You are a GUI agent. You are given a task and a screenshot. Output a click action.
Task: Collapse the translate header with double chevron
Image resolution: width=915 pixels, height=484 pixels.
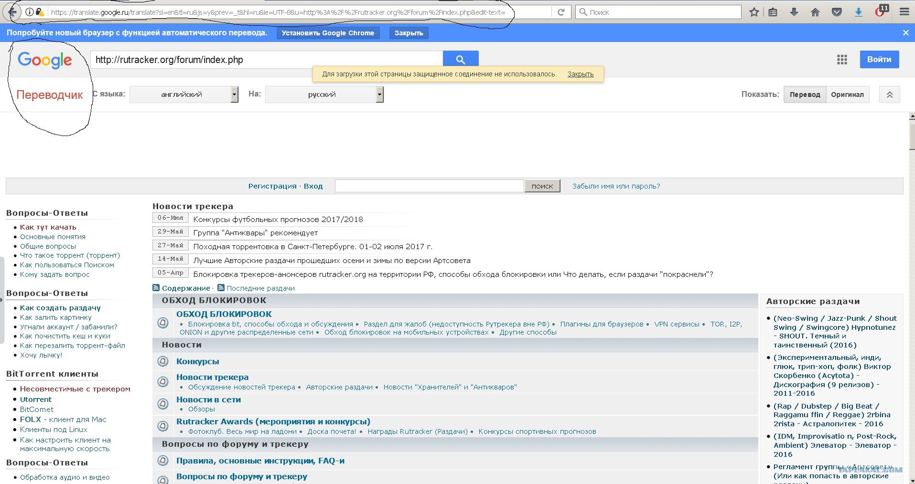click(x=890, y=95)
